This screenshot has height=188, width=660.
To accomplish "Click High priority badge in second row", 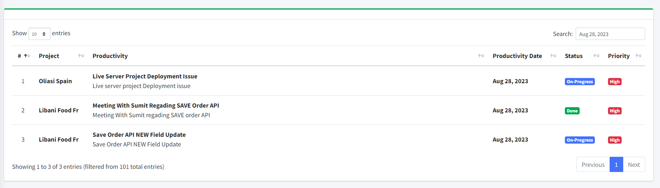I will pyautogui.click(x=614, y=111).
